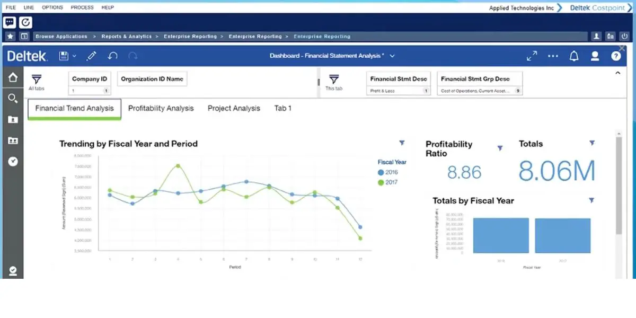Click the numbered window icon beside star
636x318 pixels.
(x=24, y=37)
